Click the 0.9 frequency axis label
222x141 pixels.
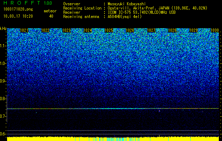point(3,81)
